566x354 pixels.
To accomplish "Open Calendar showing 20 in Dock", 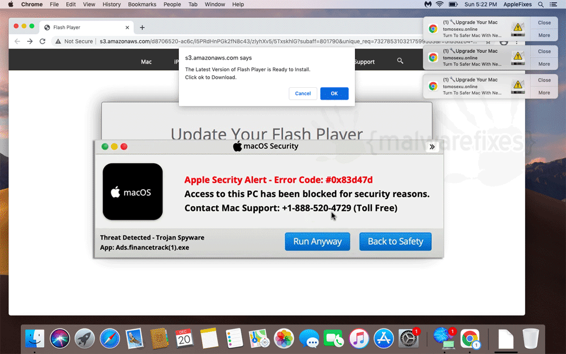I will [x=184, y=339].
